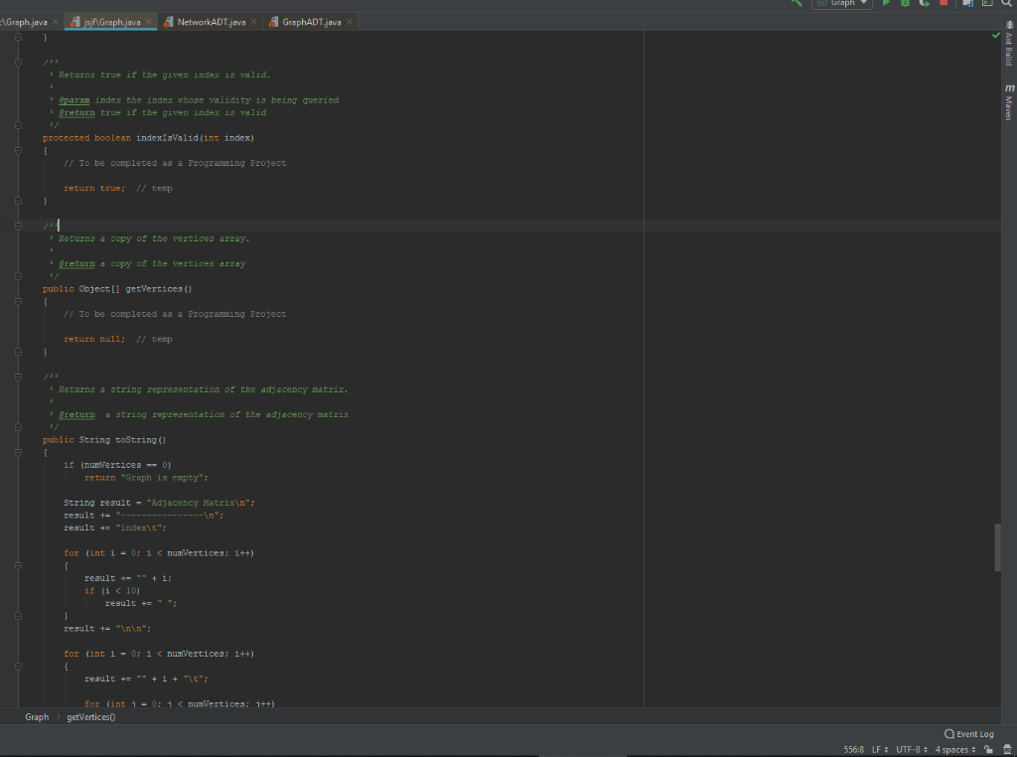Change file encoding via UTF-8 selector
The image size is (1017, 757).
906,750
